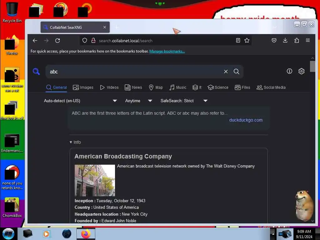Switch to the Videos search tab
The width and height of the screenshot is (320, 240).
coord(109,87)
